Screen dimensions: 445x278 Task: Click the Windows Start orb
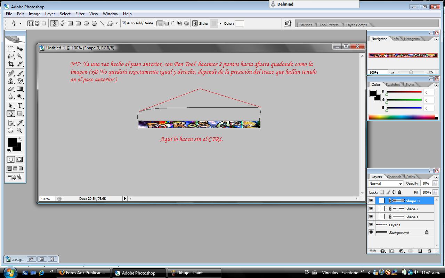[x=9, y=272]
